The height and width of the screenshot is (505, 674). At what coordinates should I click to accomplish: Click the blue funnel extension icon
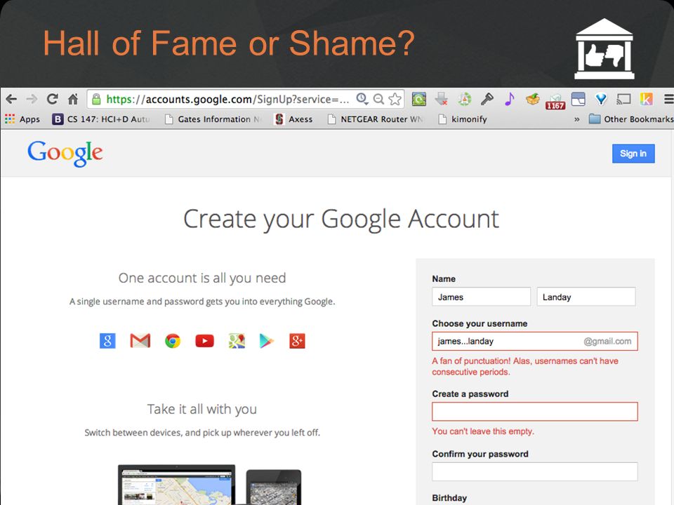point(601,99)
